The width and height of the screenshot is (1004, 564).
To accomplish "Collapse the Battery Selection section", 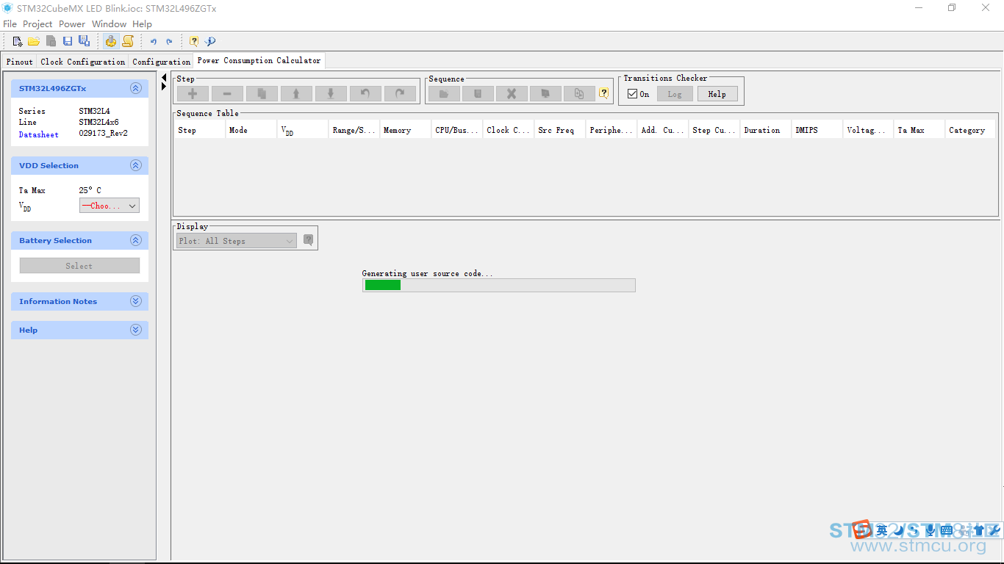I will click(135, 240).
